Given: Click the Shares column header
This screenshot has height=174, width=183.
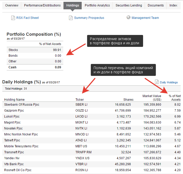Looking at the screenshot, I should (128, 100).
